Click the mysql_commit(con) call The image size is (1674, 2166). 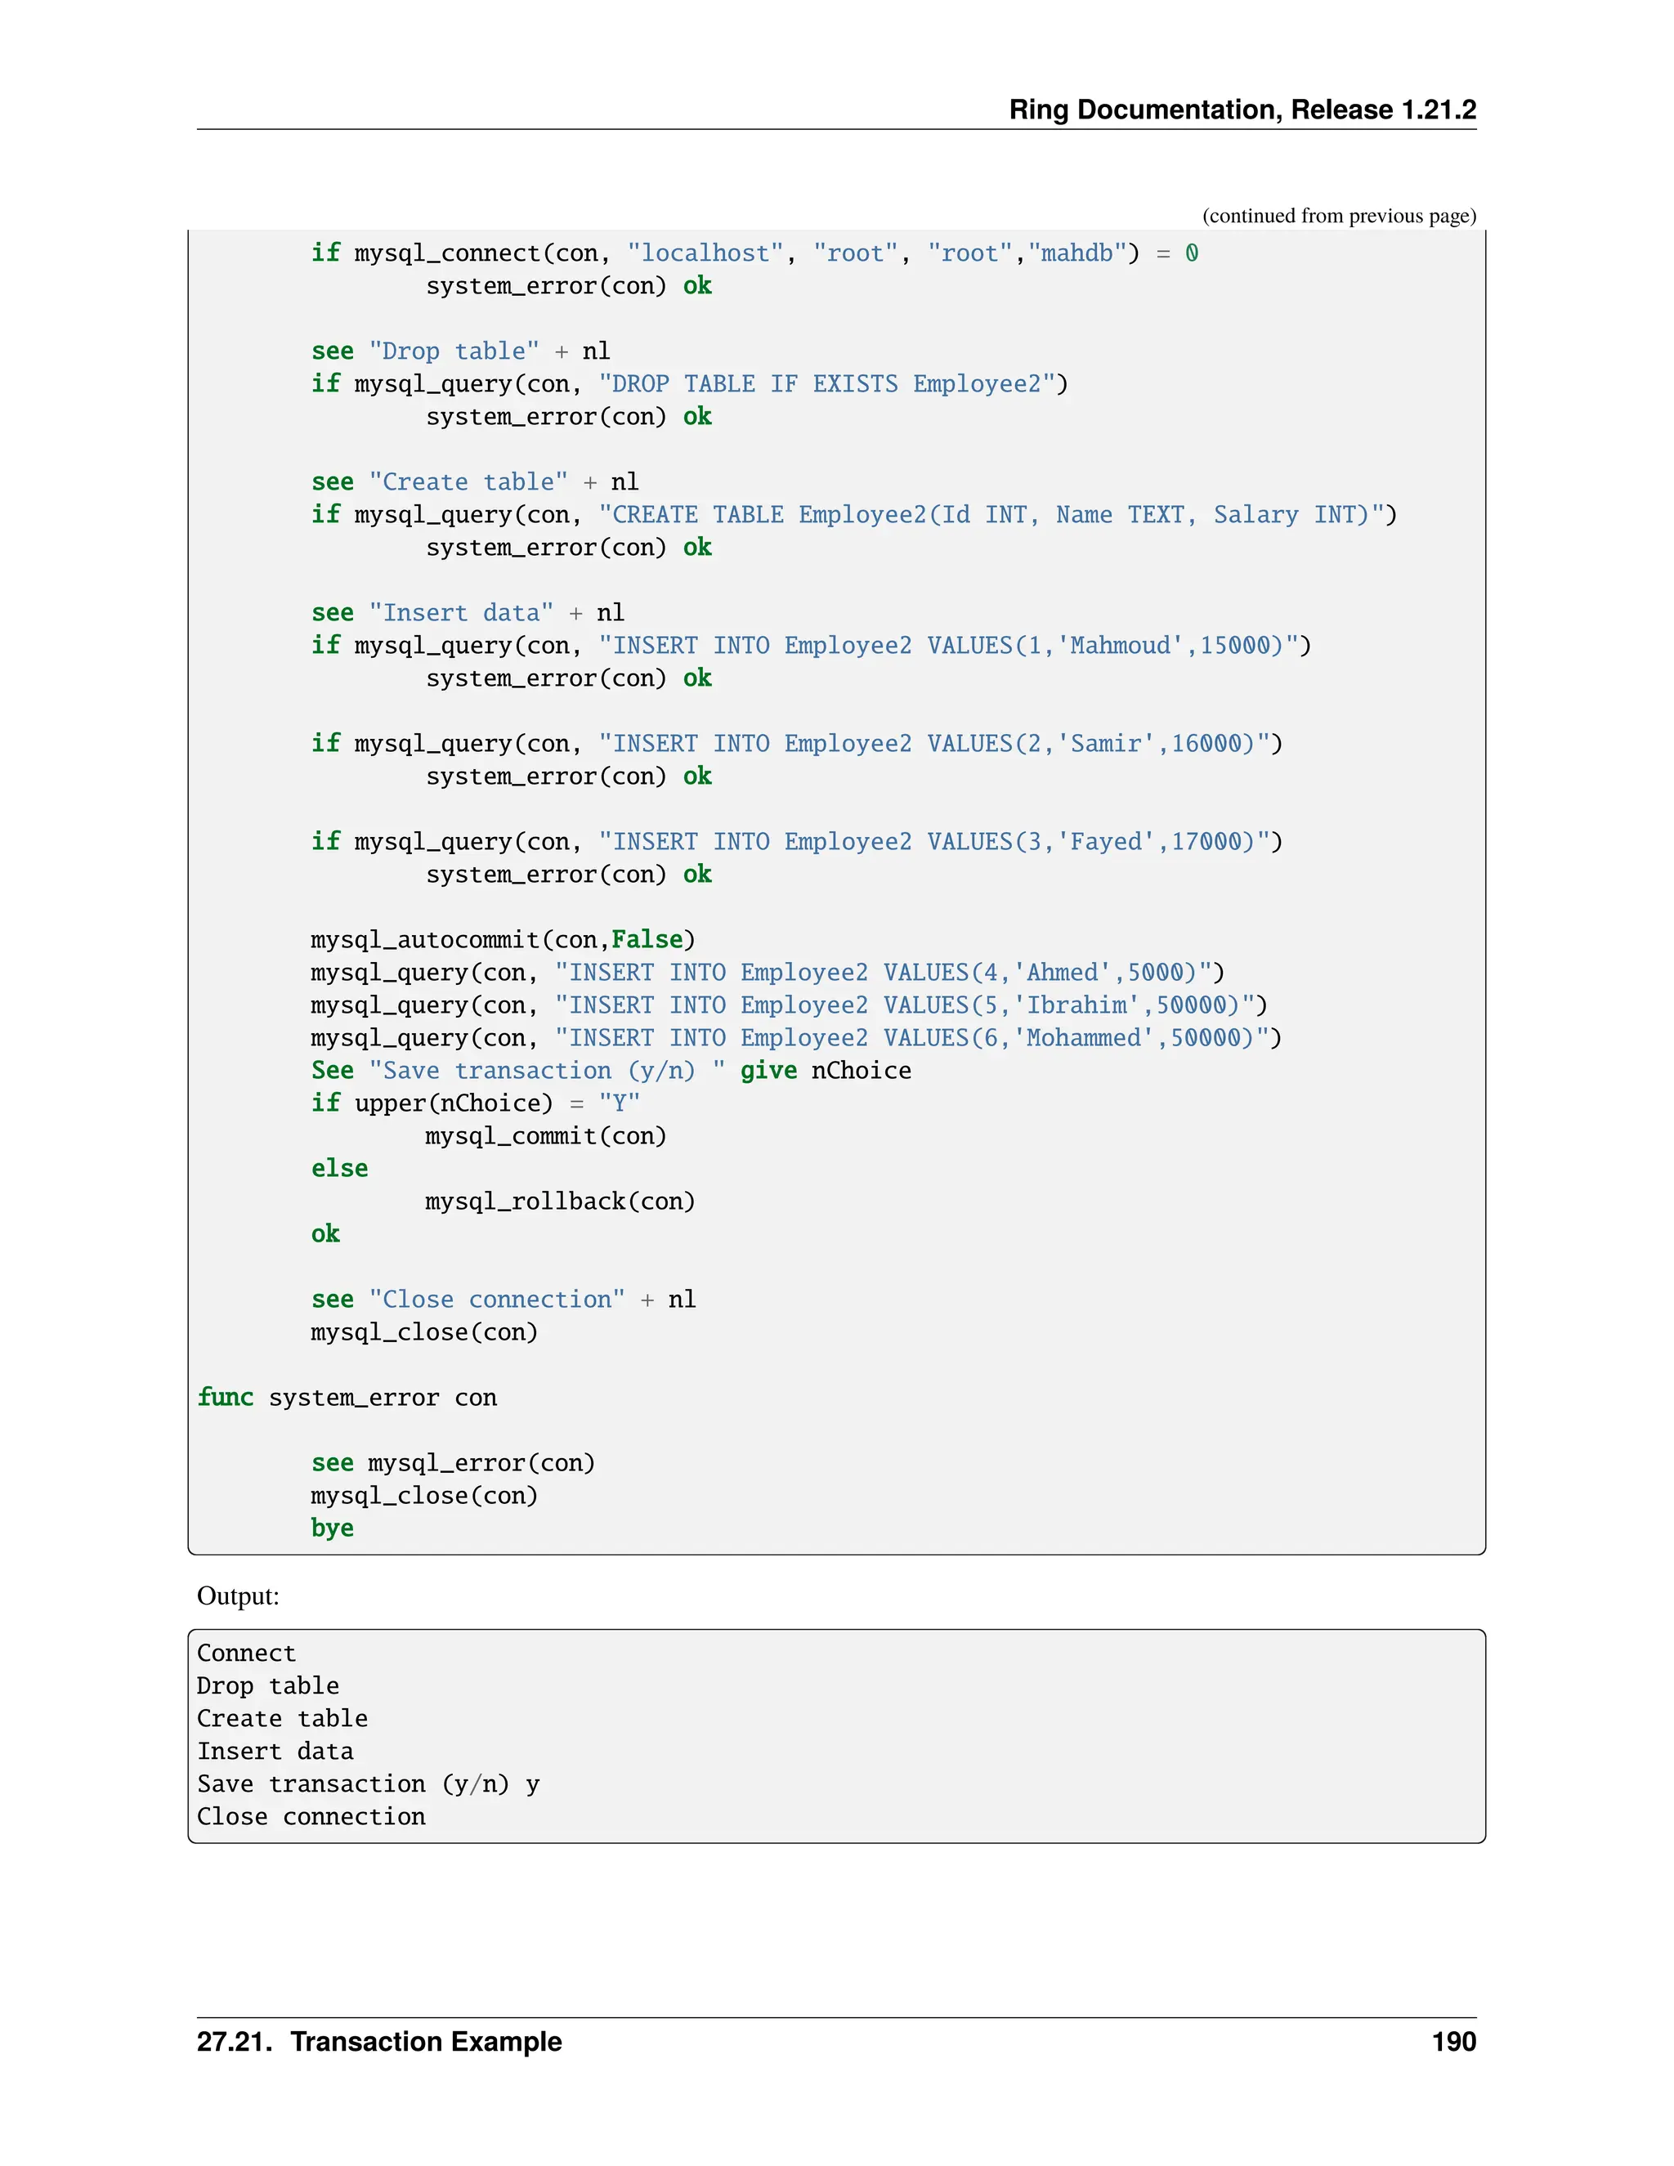pos(545,1137)
